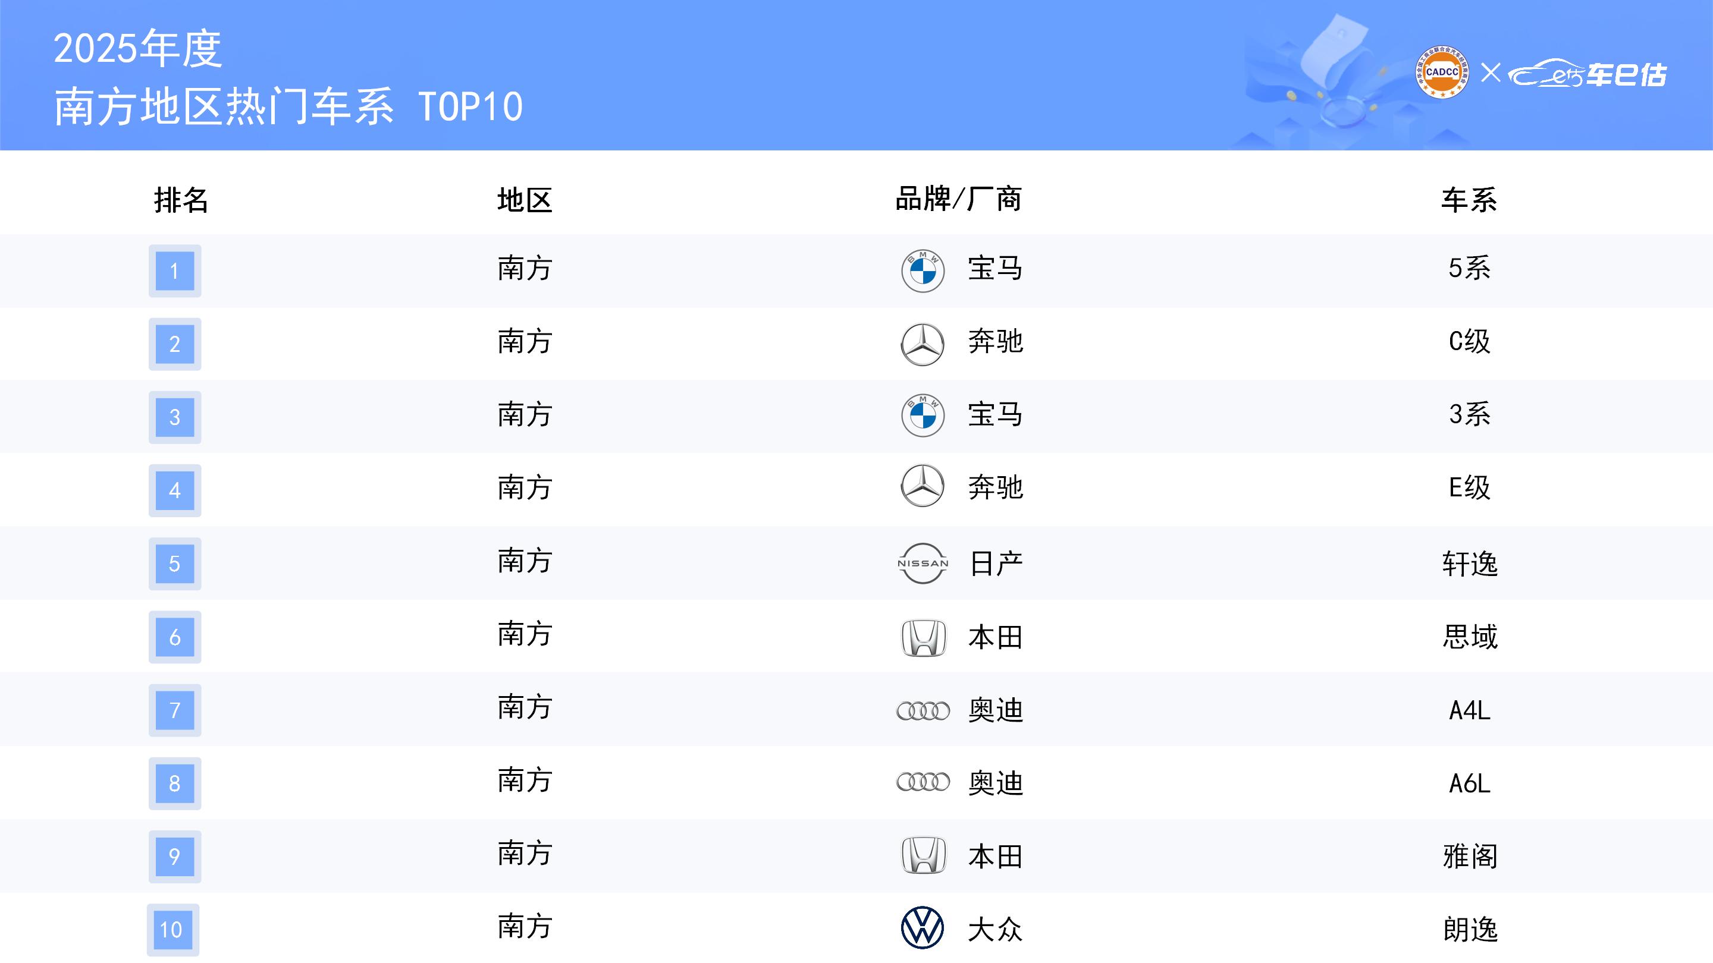Select the rank 10 number badge
This screenshot has height=963, width=1713.
[173, 929]
